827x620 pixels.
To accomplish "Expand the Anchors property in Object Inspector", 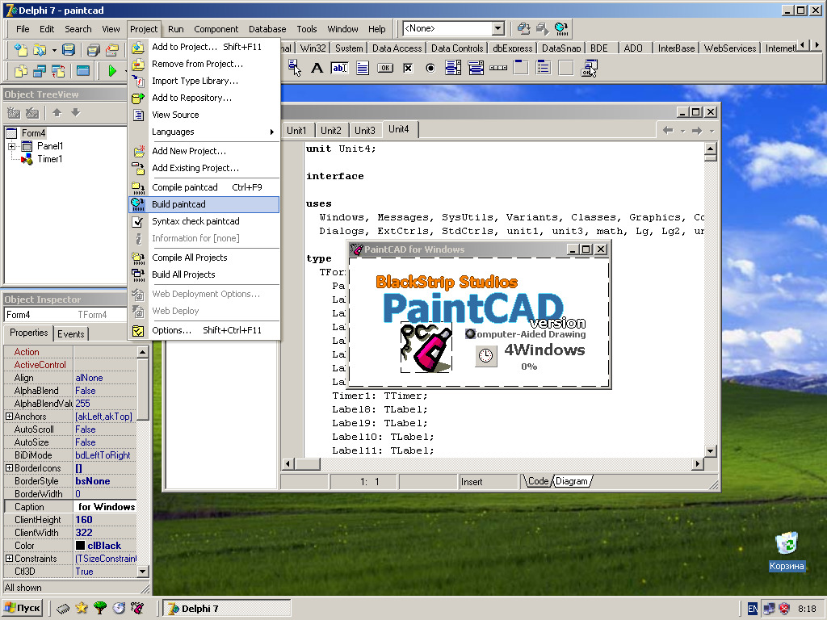I will pyautogui.click(x=9, y=417).
